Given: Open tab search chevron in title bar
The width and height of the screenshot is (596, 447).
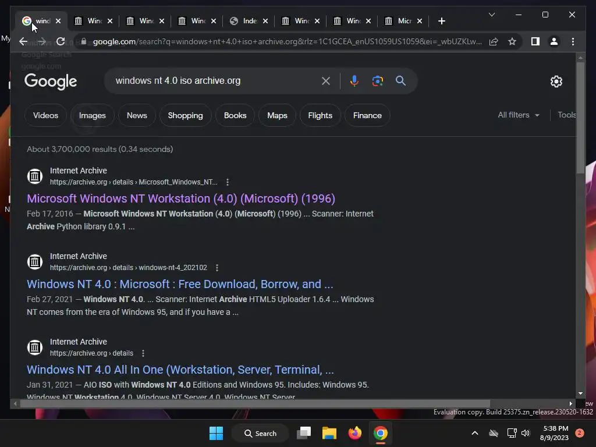Looking at the screenshot, I should 491,15.
